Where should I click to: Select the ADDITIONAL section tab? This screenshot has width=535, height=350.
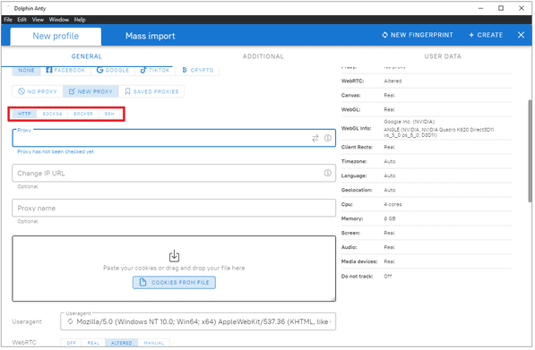click(263, 56)
